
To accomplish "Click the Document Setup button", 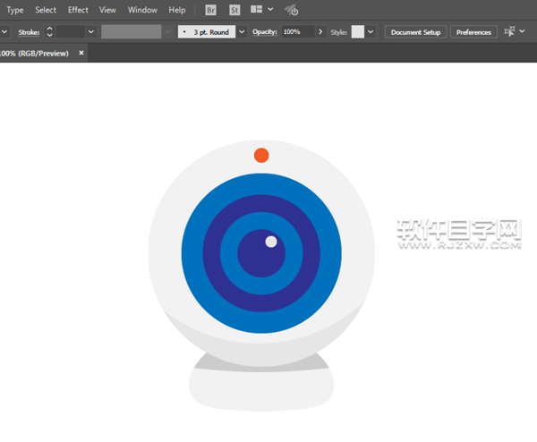I will coord(416,31).
